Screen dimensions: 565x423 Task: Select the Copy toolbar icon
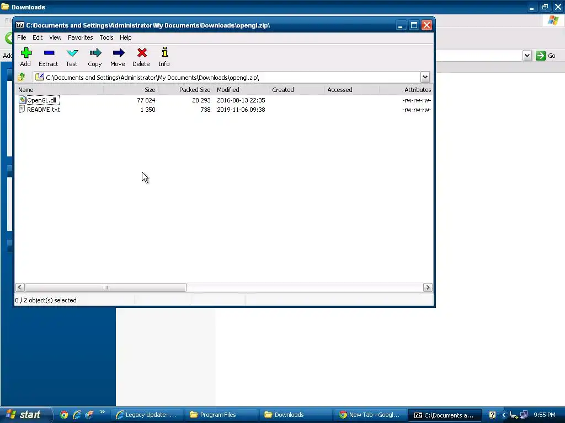point(95,57)
